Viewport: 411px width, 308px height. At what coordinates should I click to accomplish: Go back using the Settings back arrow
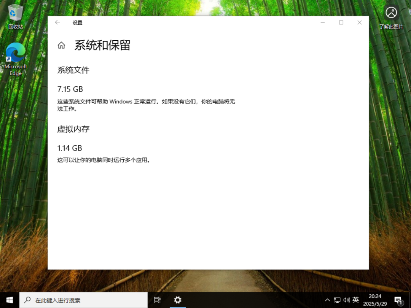coord(57,22)
